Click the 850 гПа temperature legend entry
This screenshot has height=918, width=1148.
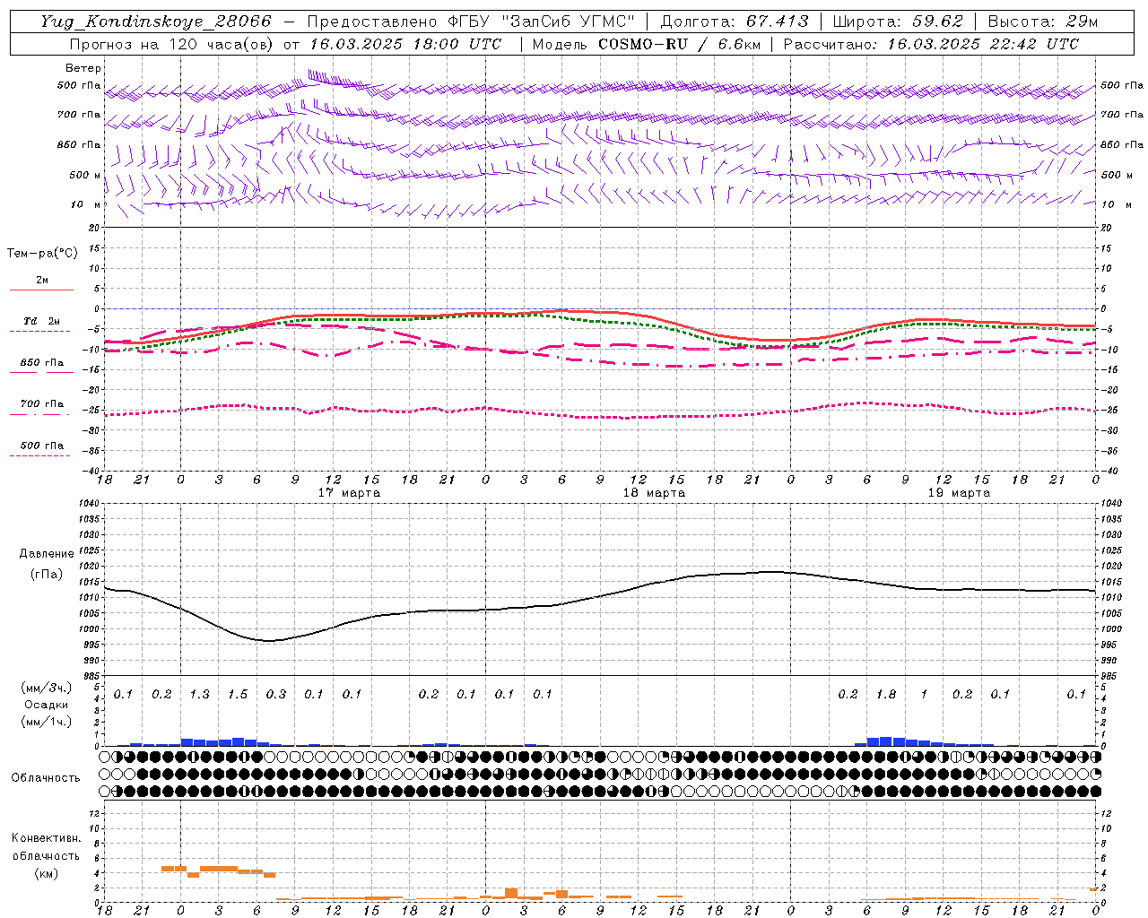tap(42, 363)
